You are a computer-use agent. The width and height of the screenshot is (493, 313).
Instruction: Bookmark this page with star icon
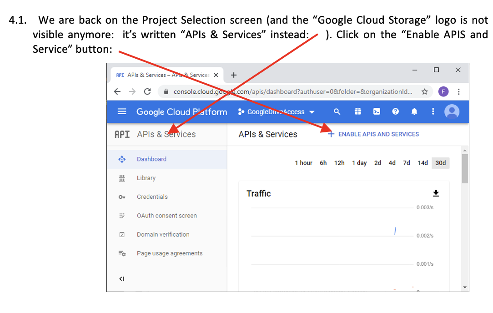pyautogui.click(x=424, y=91)
